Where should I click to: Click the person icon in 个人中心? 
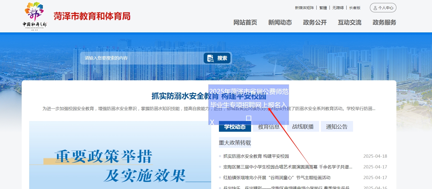pyautogui.click(x=375, y=8)
